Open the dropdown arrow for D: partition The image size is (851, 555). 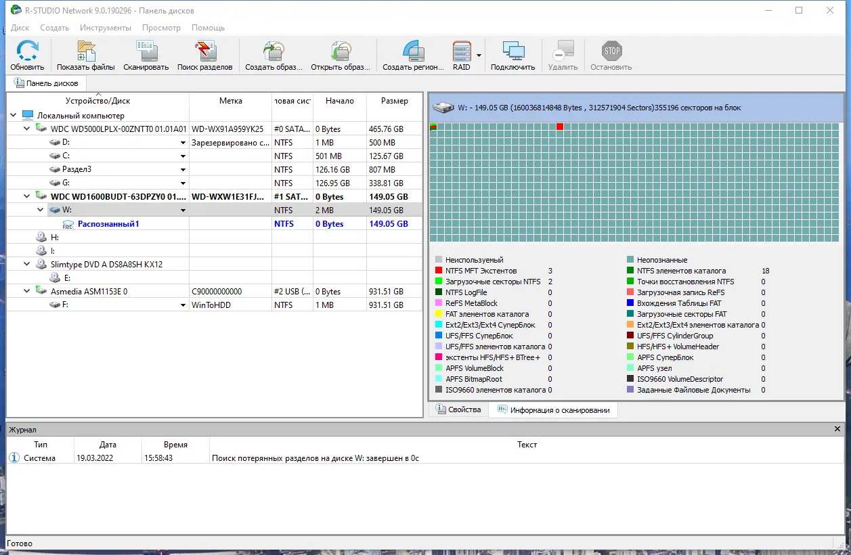pyautogui.click(x=183, y=143)
